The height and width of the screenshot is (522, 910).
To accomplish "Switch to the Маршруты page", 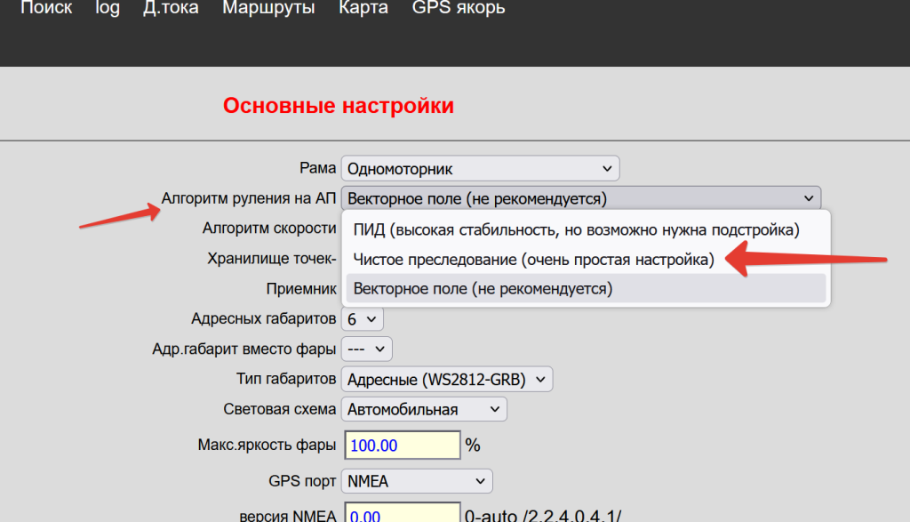I will [268, 9].
